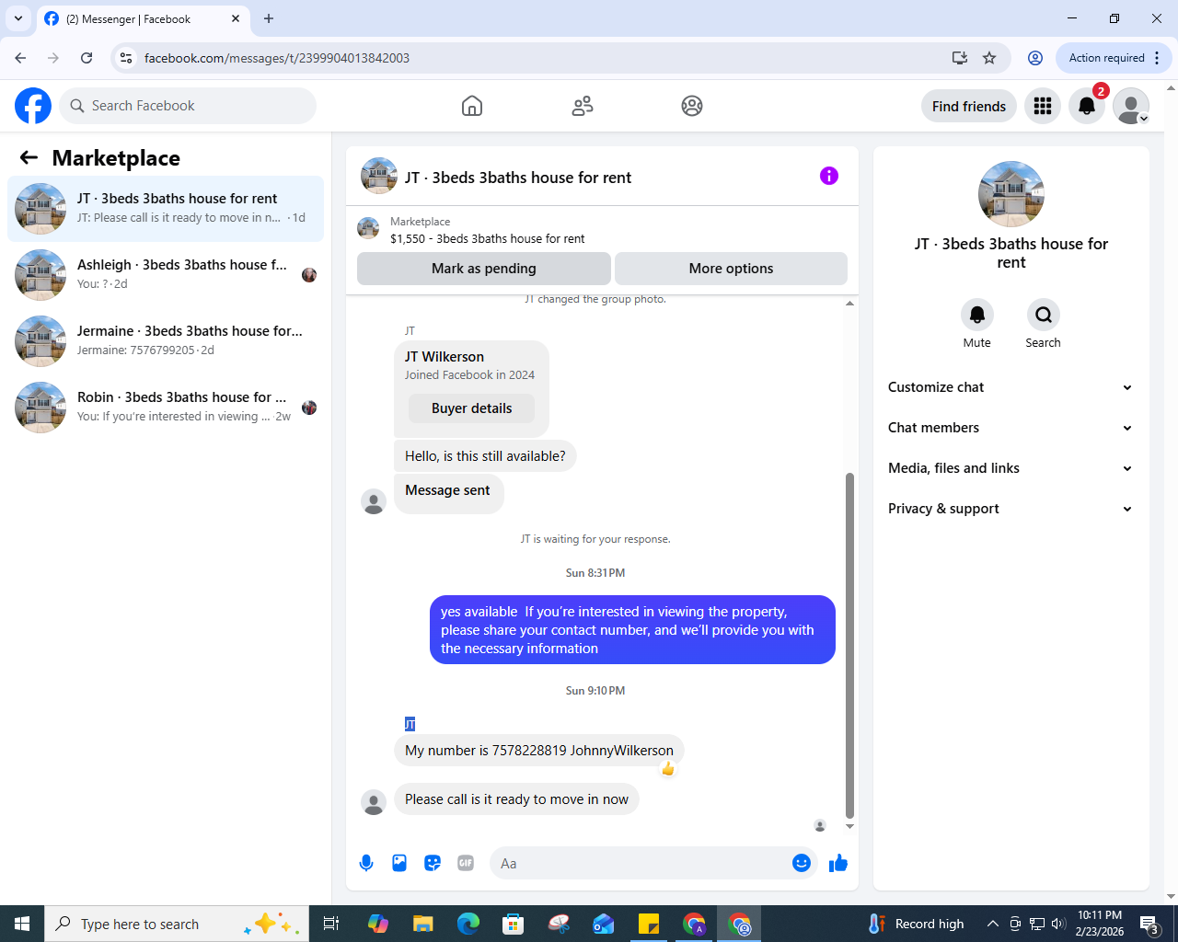Show hidden system tray icons chevron
Screen dimensions: 1178x942
pyautogui.click(x=992, y=924)
